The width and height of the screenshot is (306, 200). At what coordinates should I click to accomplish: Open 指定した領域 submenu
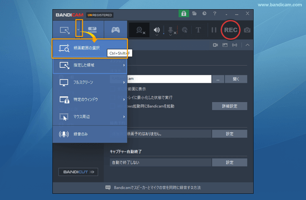(90, 65)
